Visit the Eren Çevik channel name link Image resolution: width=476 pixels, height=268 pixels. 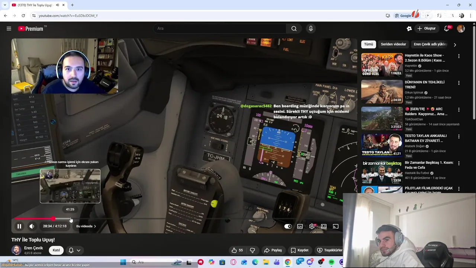coord(33,248)
